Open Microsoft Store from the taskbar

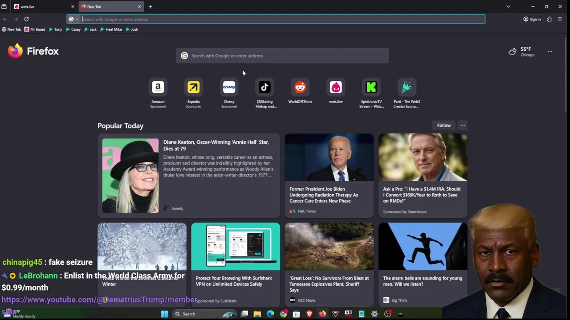[296, 314]
